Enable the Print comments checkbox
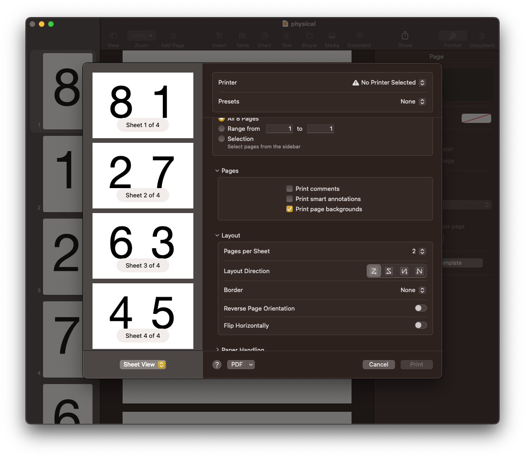Screen dimensions: 525x458 pyautogui.click(x=290, y=189)
